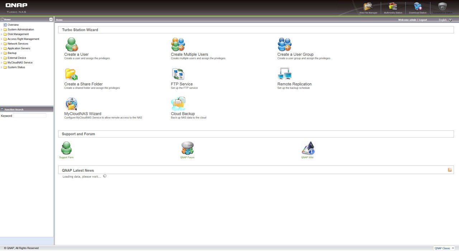The image size is (459, 251).
Task: Click the 'Welcome admin' text
Action: 407,20
